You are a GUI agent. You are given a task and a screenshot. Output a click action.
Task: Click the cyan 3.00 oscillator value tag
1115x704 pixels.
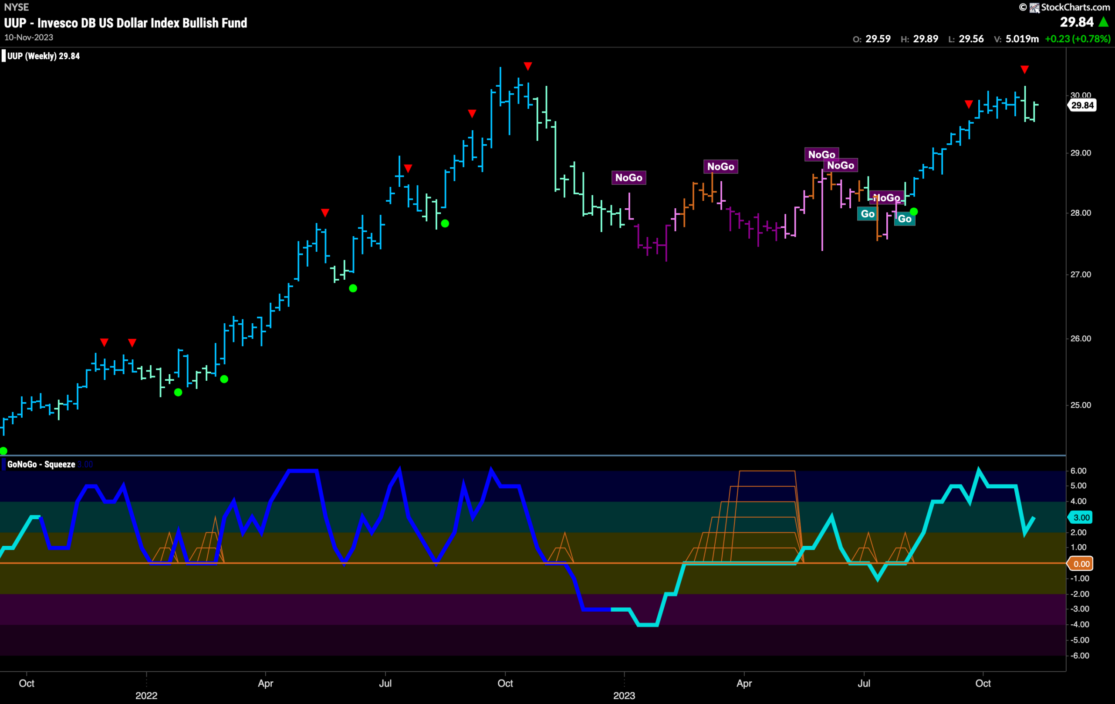(x=1080, y=518)
